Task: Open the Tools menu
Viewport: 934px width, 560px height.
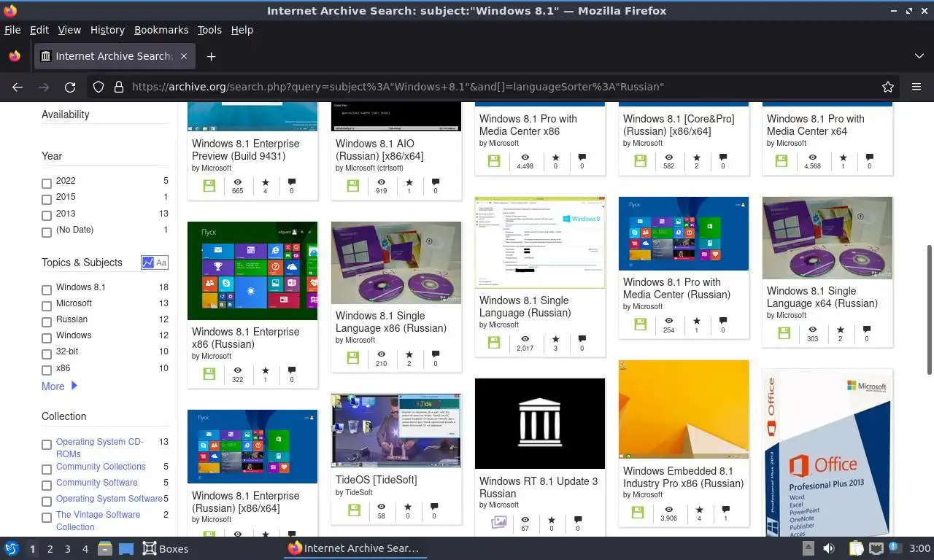Action: 209,30
